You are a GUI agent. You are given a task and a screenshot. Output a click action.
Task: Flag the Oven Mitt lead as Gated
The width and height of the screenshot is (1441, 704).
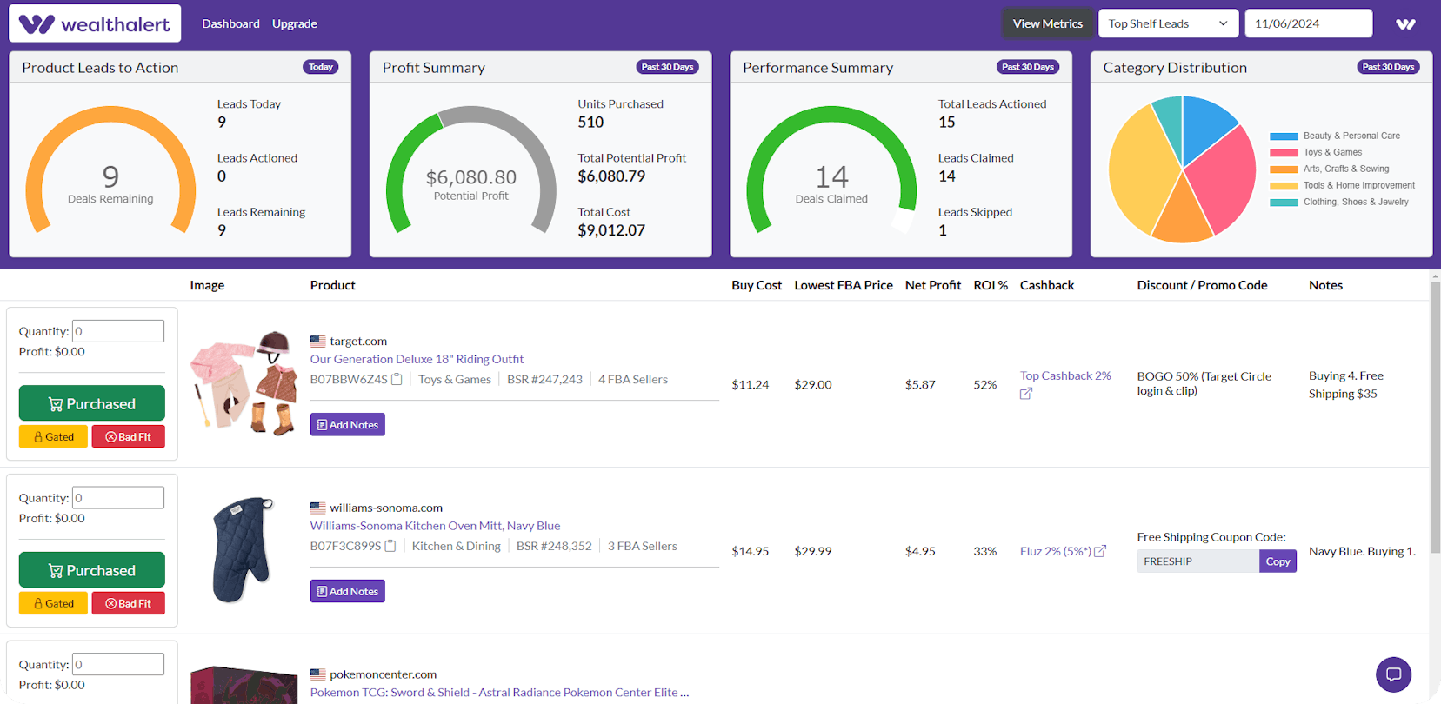tap(54, 603)
